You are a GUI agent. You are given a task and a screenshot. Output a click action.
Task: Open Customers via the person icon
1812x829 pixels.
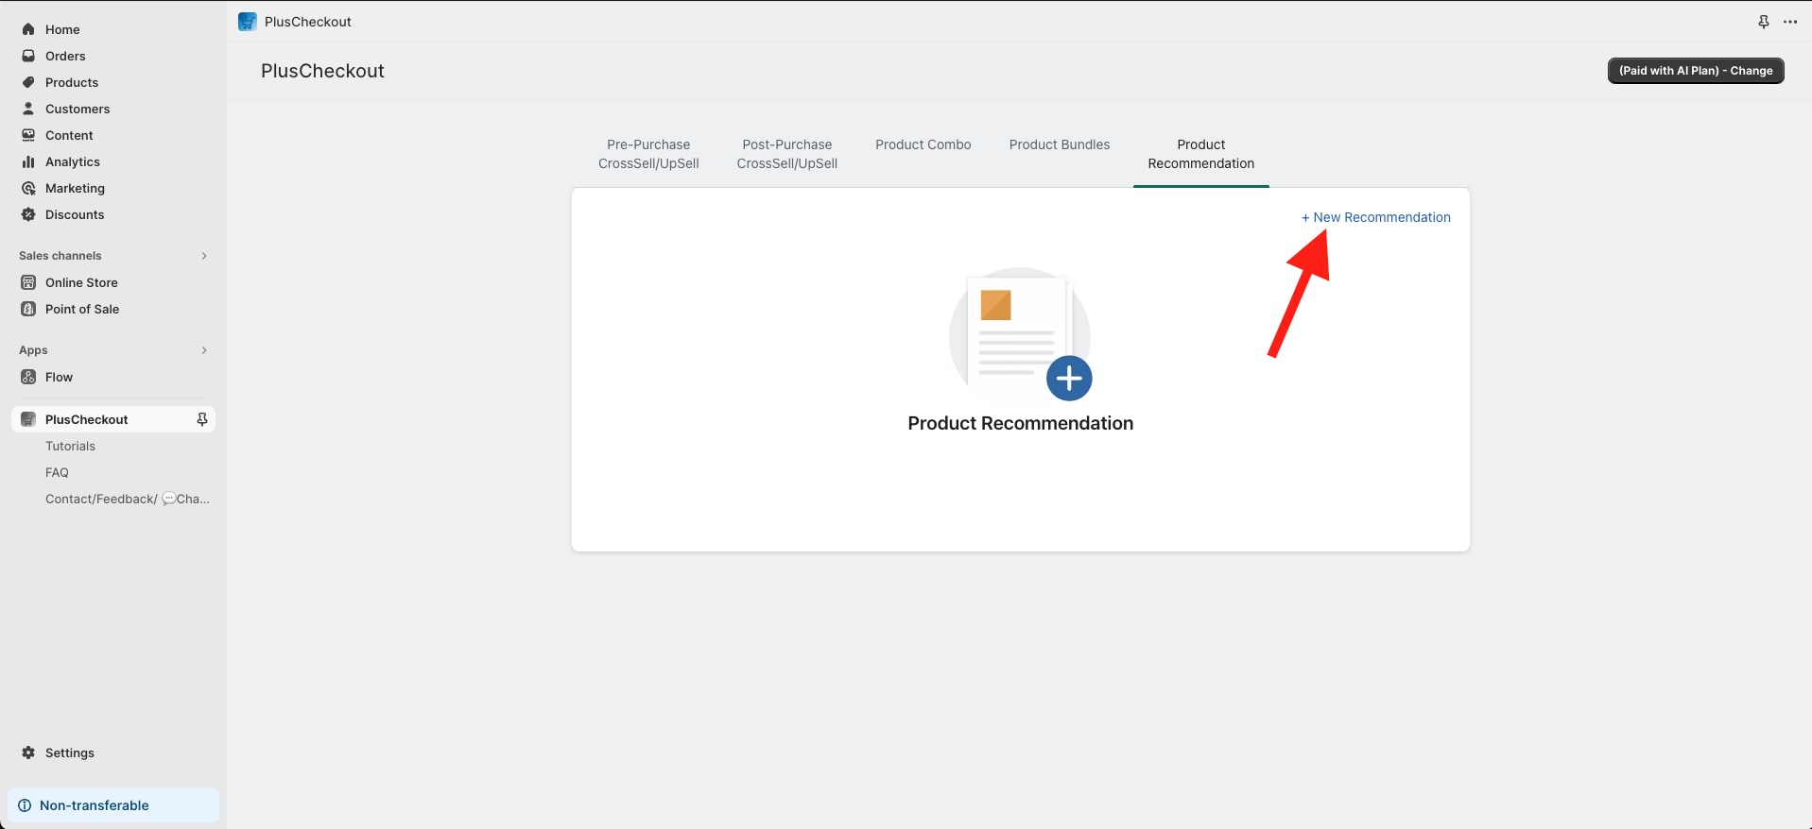pyautogui.click(x=28, y=109)
